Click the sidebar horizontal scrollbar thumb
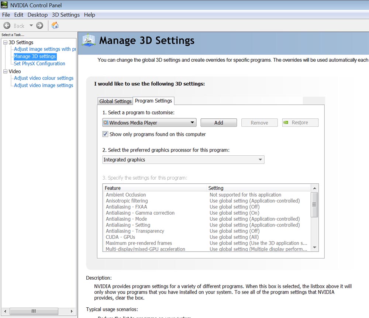 click(x=34, y=311)
